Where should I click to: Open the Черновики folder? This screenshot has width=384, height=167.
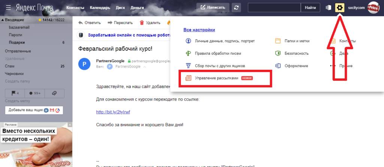14,74
